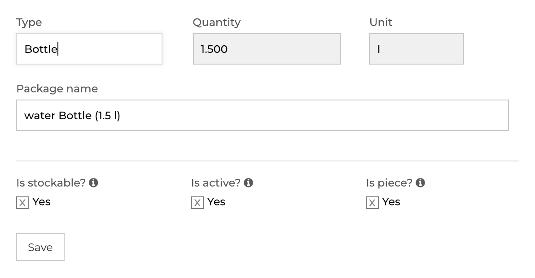Click the Type field label
The height and width of the screenshot is (278, 535).
(29, 22)
